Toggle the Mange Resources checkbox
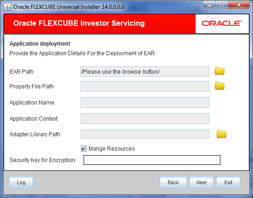 coord(84,148)
